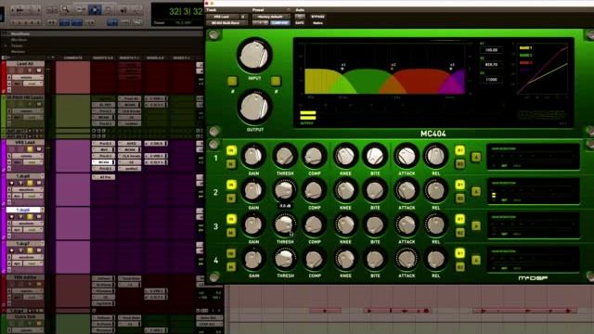The width and height of the screenshot is (594, 334).
Task: Click the Native label in plug-in header
Action: tap(317, 23)
